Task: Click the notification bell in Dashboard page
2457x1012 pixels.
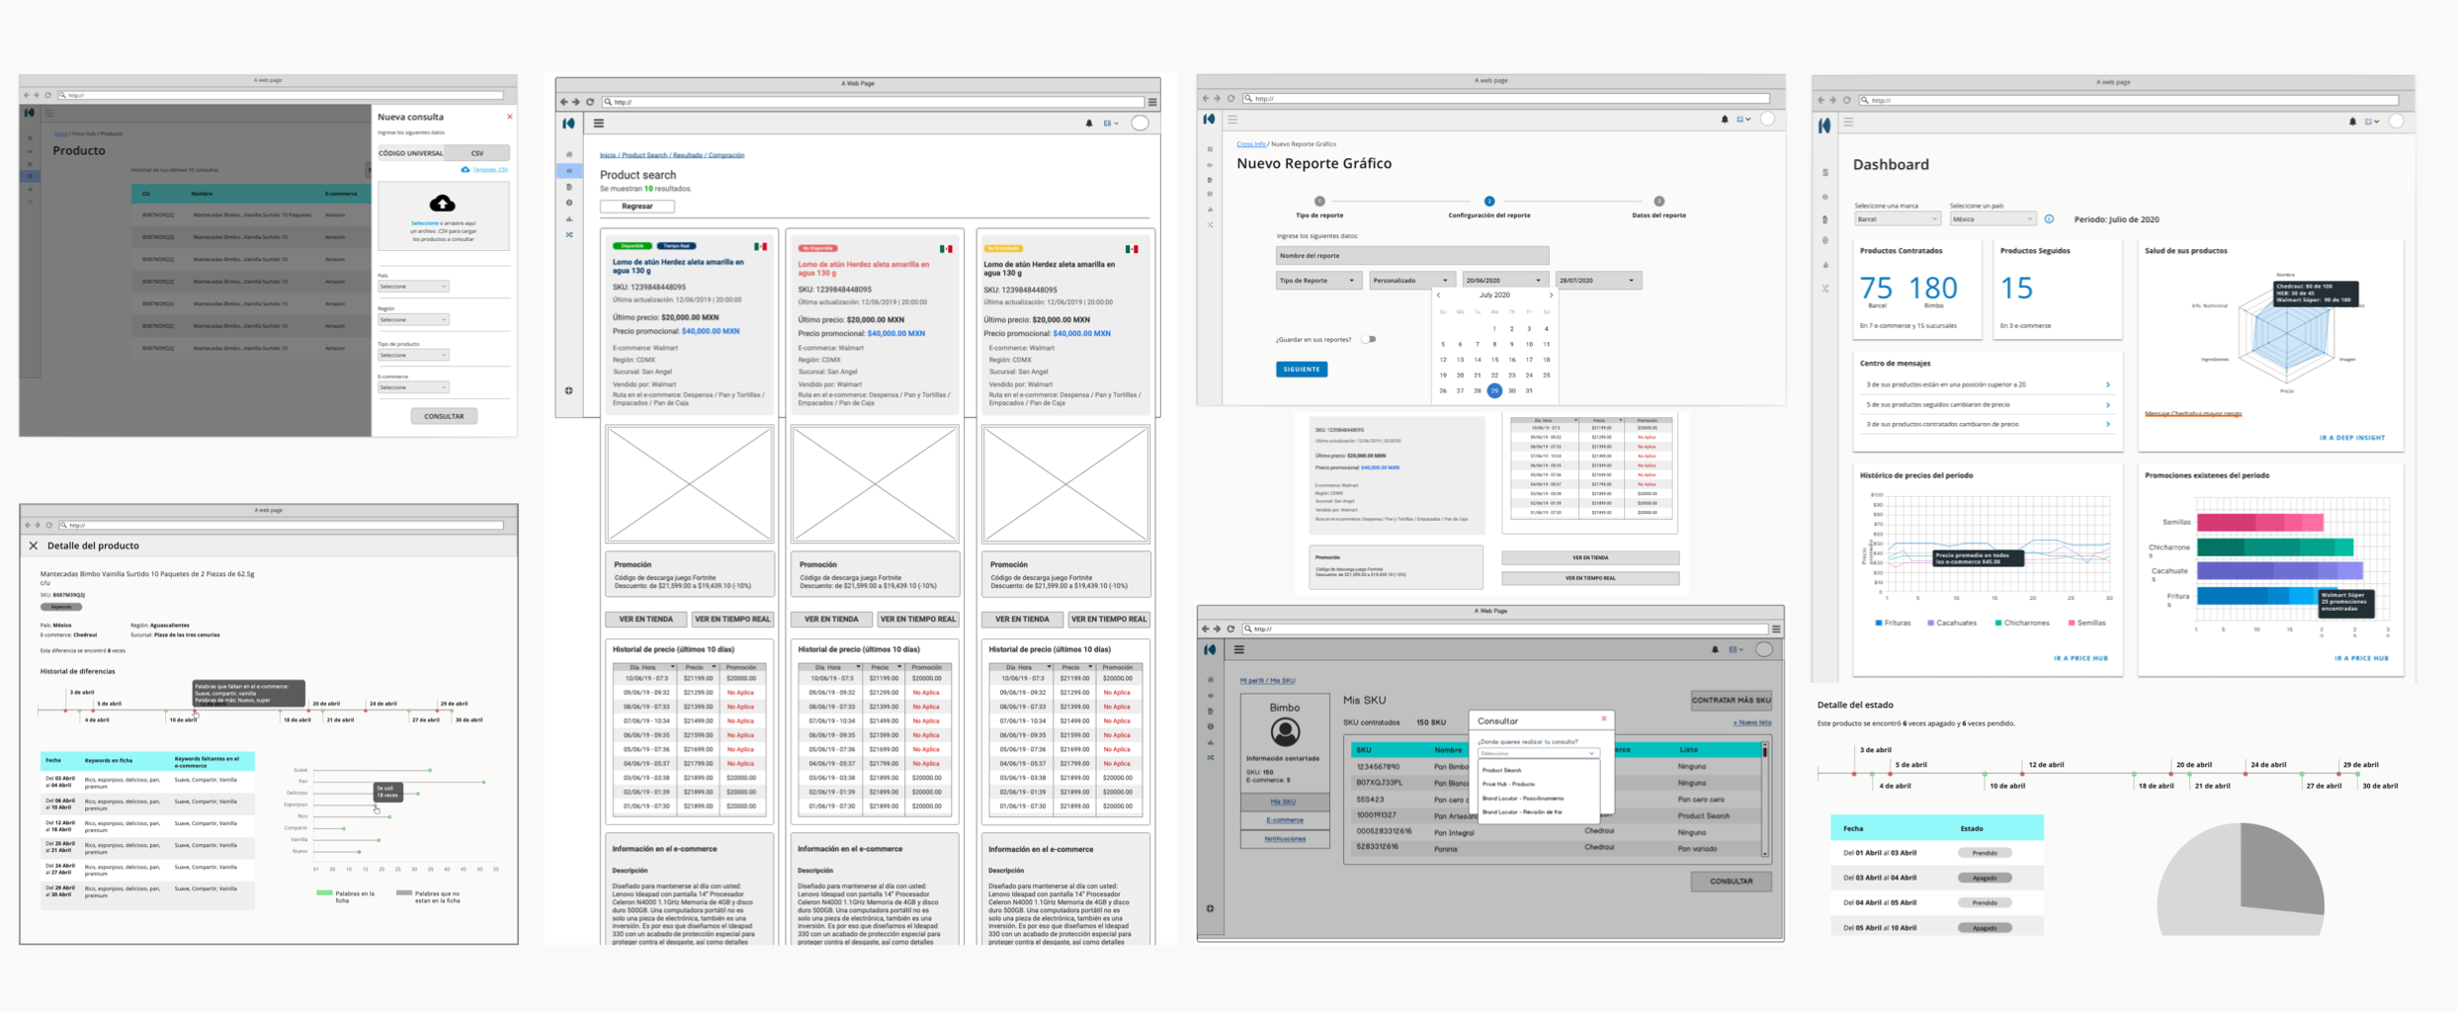Action: coord(2352,122)
